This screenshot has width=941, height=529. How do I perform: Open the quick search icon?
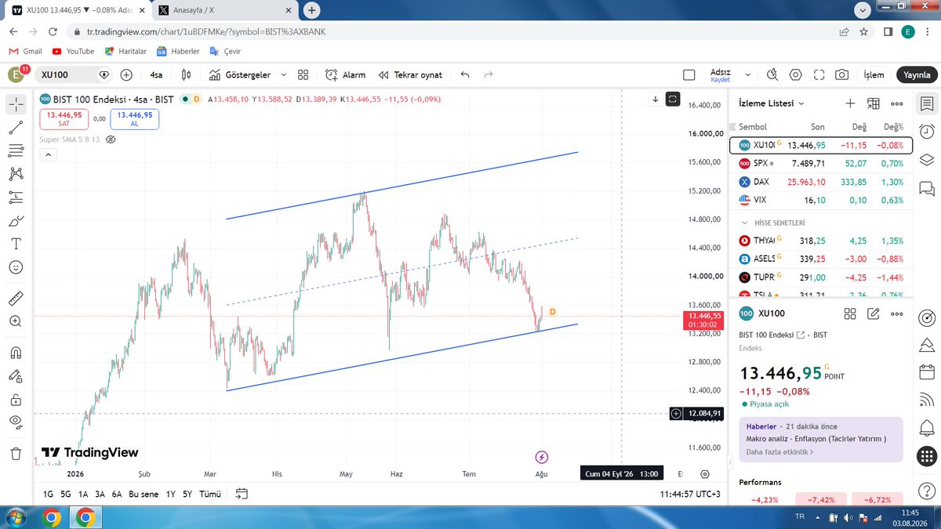click(x=772, y=74)
